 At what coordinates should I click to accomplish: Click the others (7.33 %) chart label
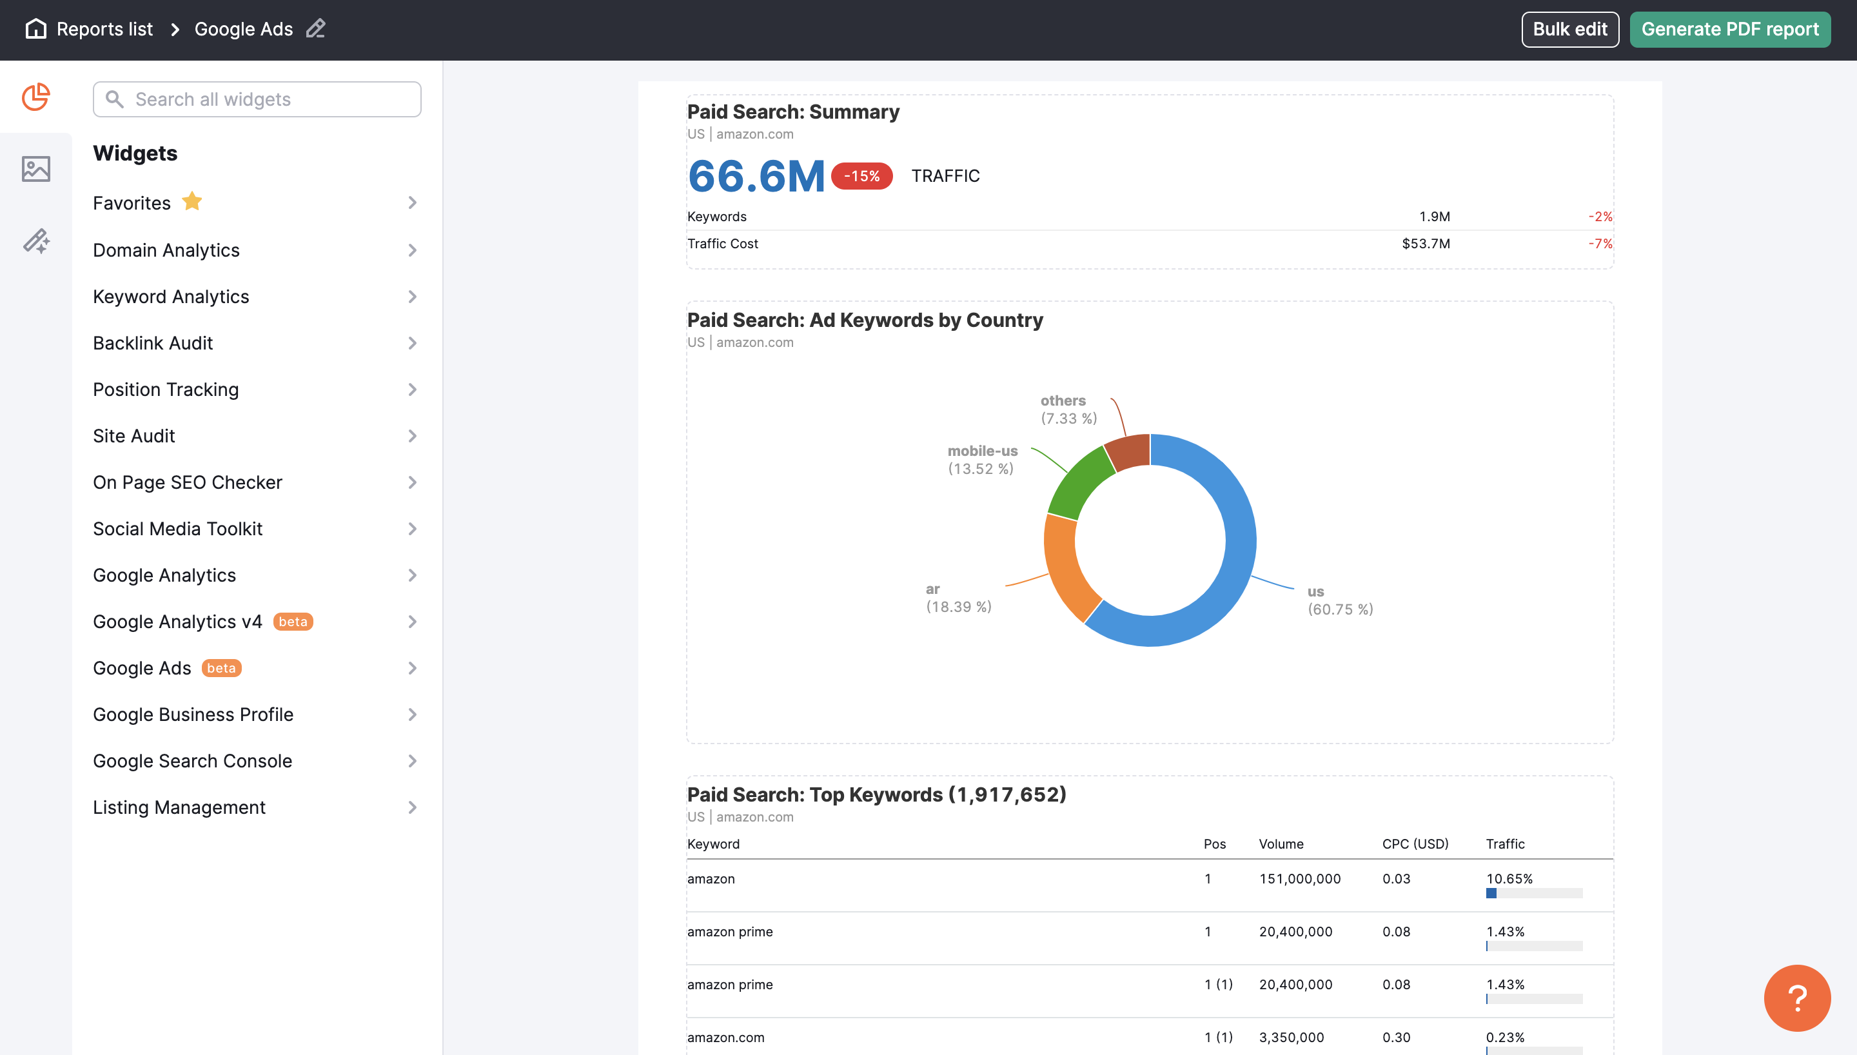(1068, 409)
